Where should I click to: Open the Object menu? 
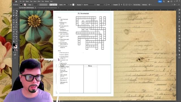(x=27, y=1)
